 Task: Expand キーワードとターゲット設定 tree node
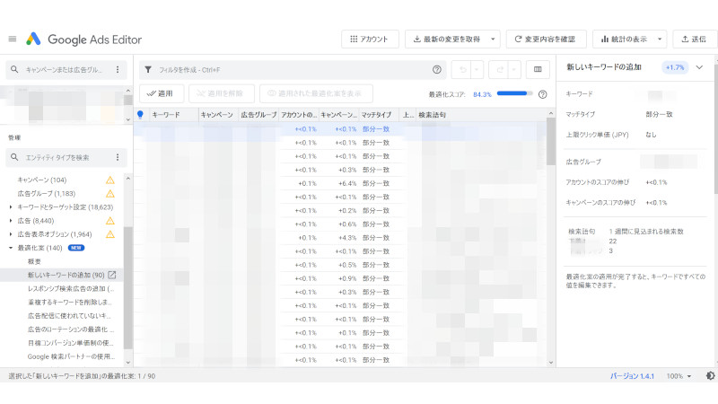(x=11, y=207)
